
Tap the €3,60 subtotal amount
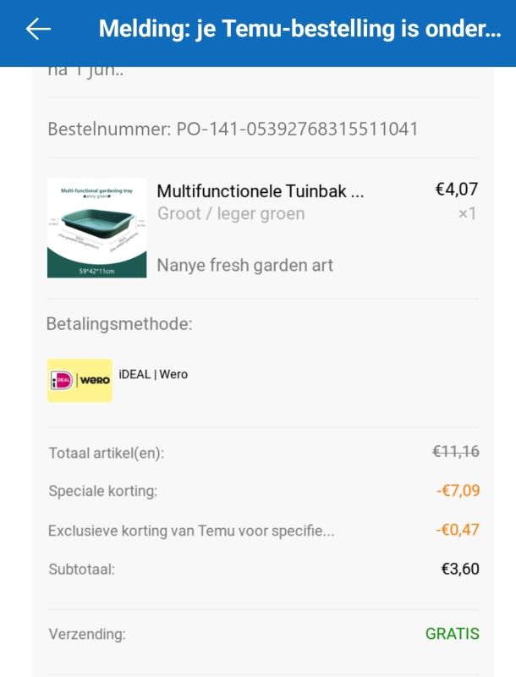coord(460,569)
